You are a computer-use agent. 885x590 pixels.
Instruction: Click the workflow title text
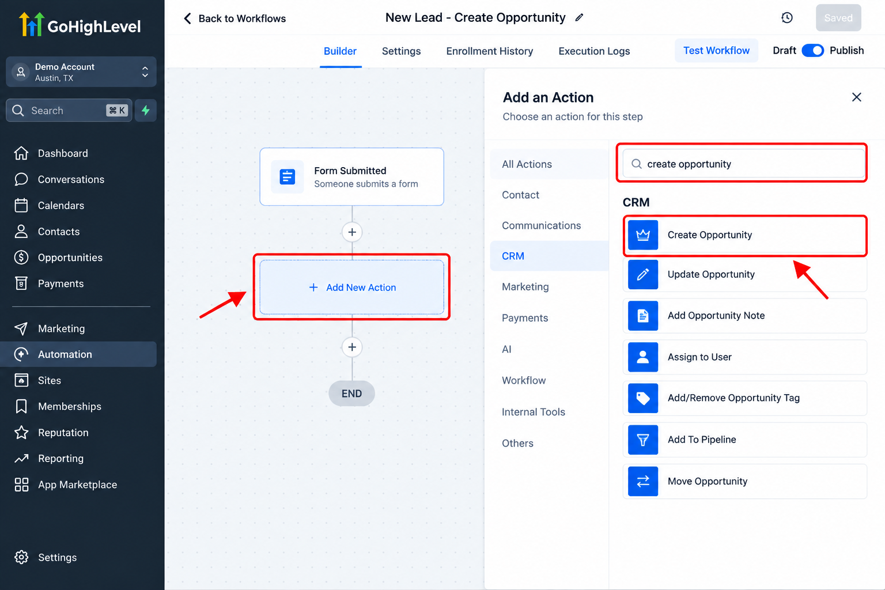click(475, 18)
